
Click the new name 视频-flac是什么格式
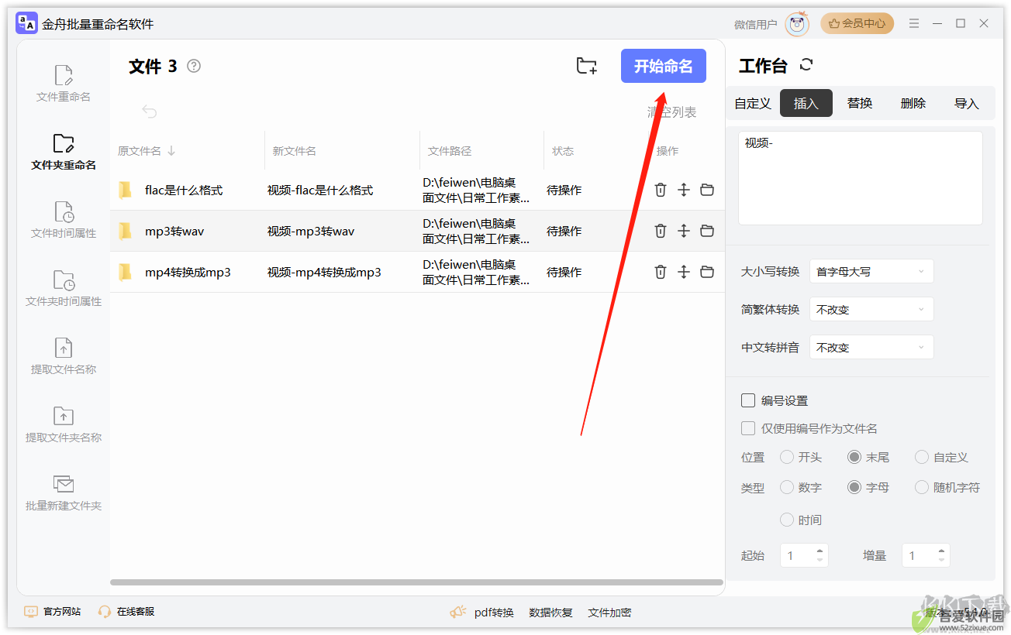(320, 190)
